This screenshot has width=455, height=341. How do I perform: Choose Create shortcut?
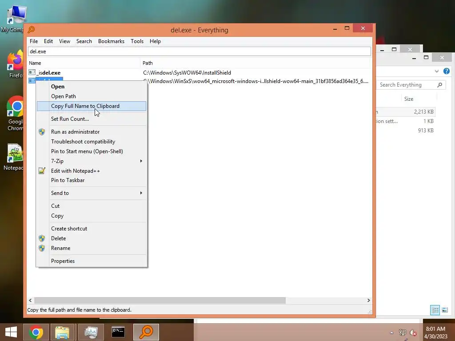click(92, 229)
